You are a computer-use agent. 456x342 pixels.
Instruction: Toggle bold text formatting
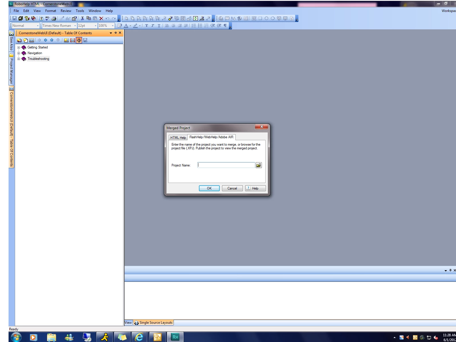pyautogui.click(x=146, y=26)
